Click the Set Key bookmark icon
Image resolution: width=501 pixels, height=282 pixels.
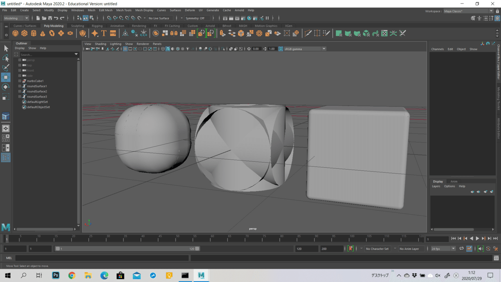click(351, 249)
